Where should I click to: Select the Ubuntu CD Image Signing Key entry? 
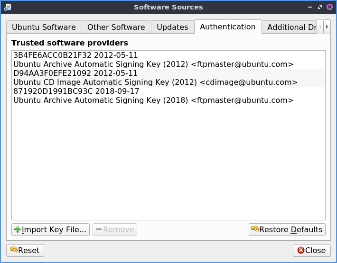[x=155, y=78]
